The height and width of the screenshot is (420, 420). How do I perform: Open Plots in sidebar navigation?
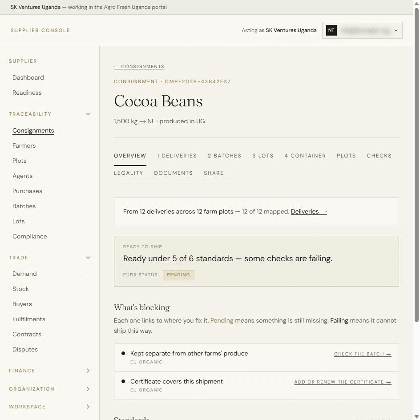pos(20,161)
